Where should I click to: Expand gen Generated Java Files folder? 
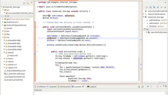coord(3,19)
